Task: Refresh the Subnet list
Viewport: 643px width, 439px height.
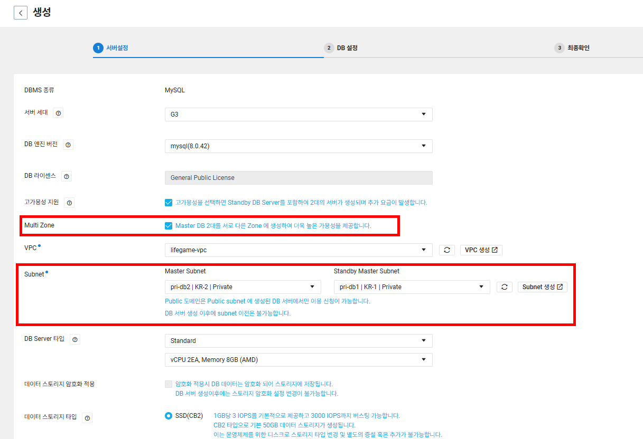Action: pyautogui.click(x=505, y=287)
